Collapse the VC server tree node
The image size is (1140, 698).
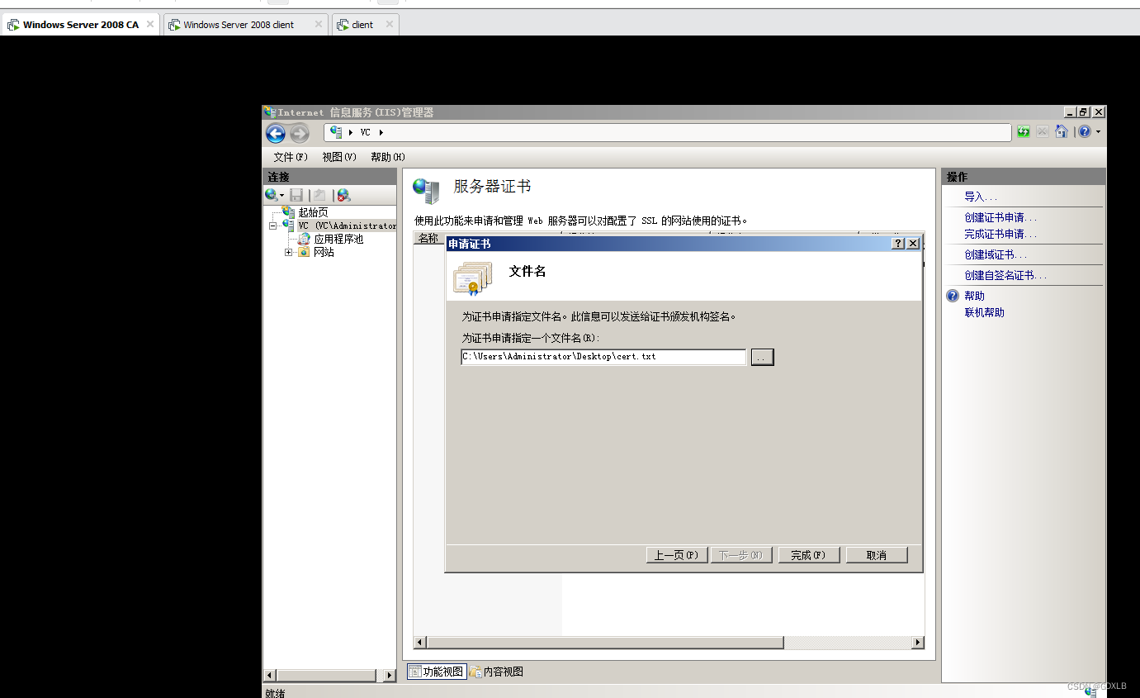[272, 226]
